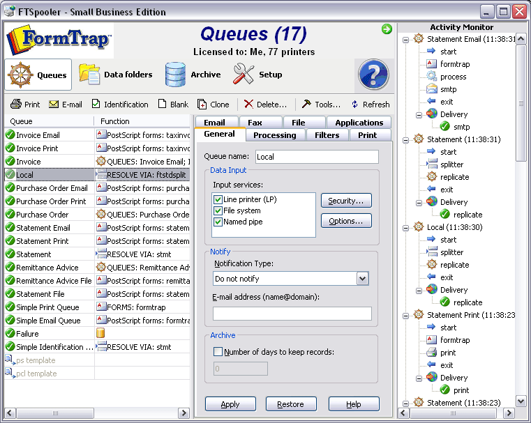This screenshot has height=423, width=531.
Task: Click Activity Monitor vertical scrollbar down arrow
Action: [x=521, y=401]
